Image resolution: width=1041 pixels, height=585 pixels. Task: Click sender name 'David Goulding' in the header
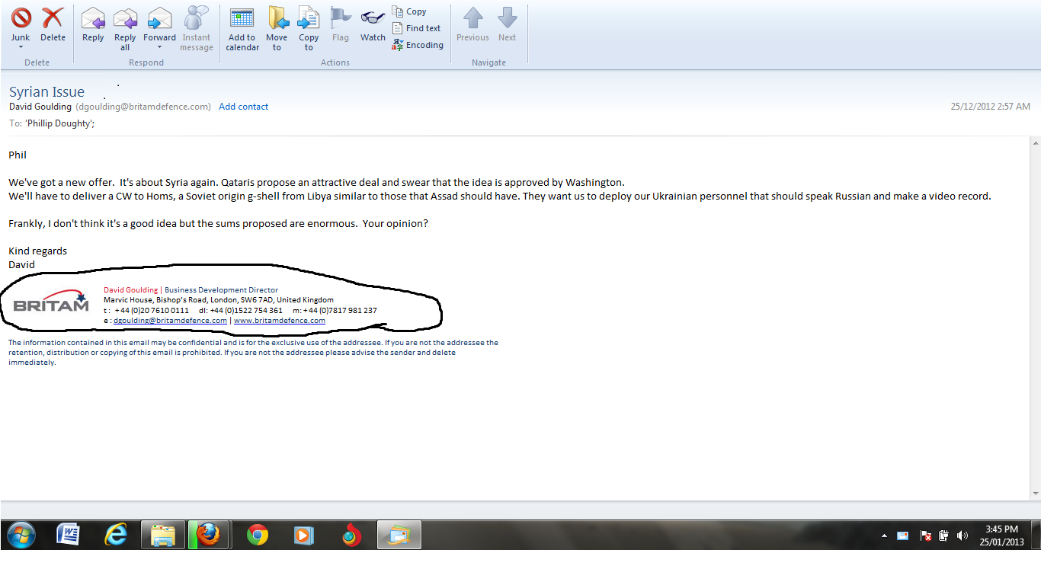(x=40, y=107)
